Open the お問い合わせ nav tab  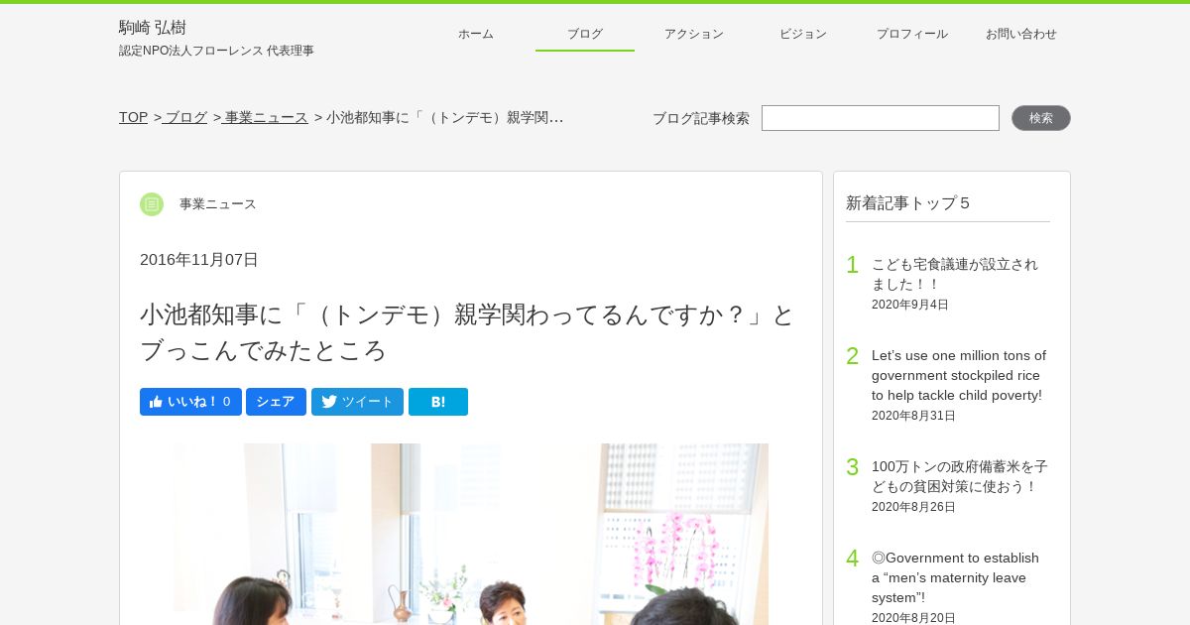coord(1021,34)
